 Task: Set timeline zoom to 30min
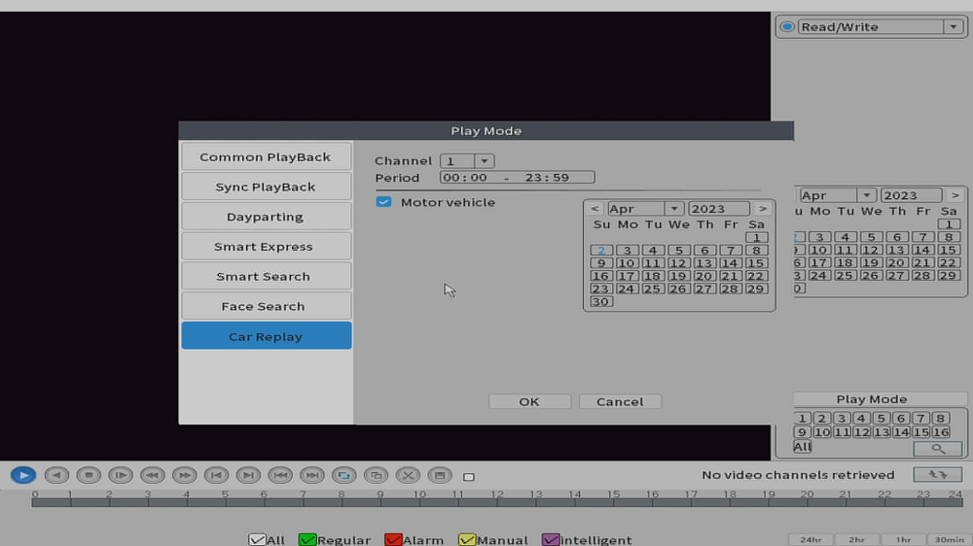click(950, 540)
